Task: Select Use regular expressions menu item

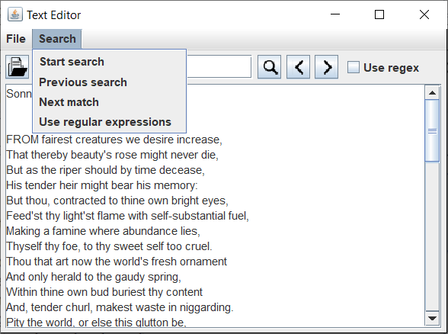Action: (x=110, y=122)
